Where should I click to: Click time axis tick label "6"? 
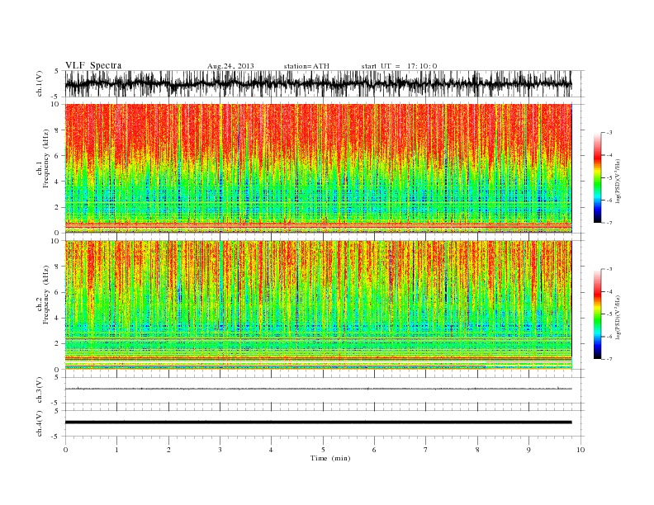click(374, 450)
